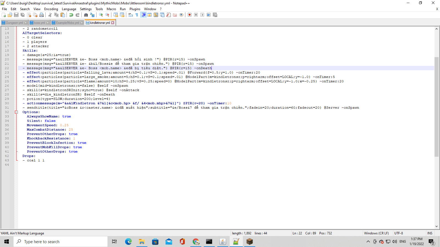Click the scroll down arrow in editor
This screenshot has height=247, width=440.
pyautogui.click(x=436, y=226)
